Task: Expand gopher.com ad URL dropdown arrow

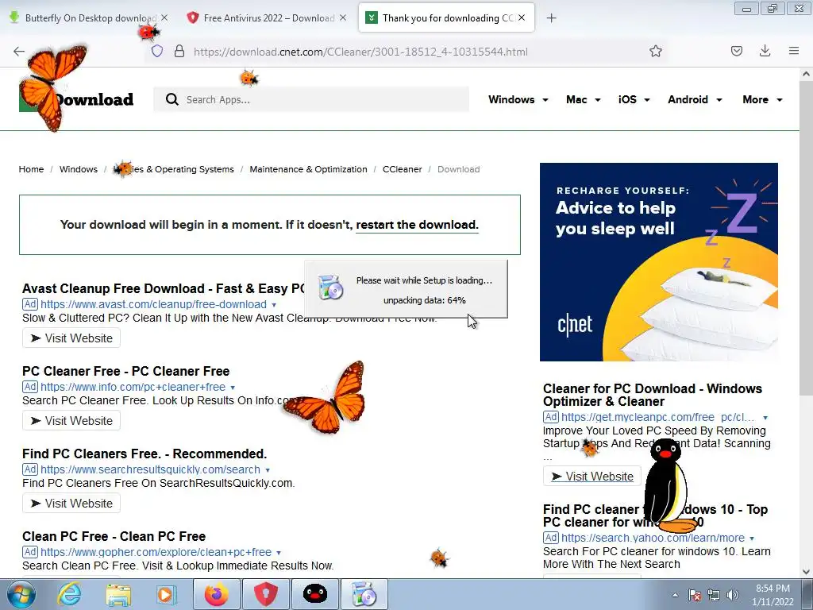Action: point(279,553)
